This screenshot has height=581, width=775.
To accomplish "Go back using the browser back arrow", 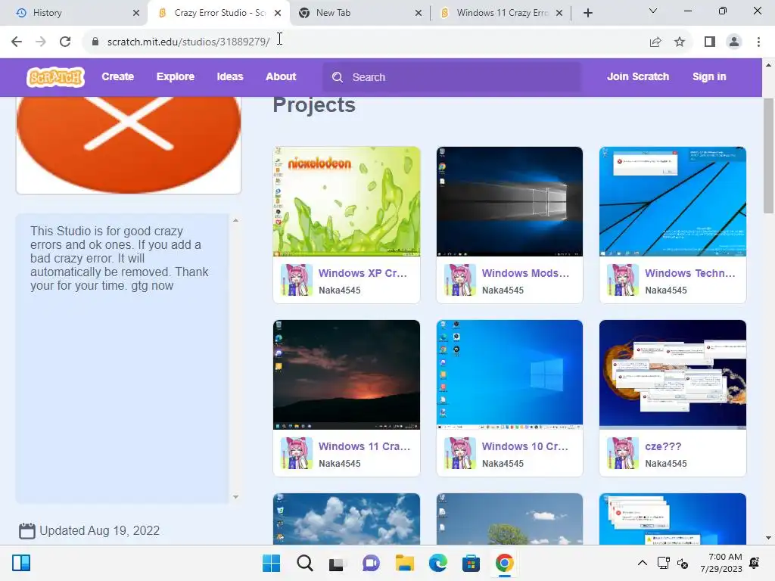I will (17, 42).
